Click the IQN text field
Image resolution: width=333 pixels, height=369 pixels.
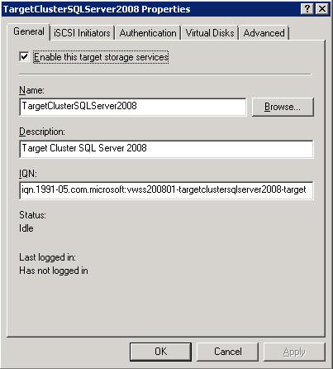click(166, 190)
